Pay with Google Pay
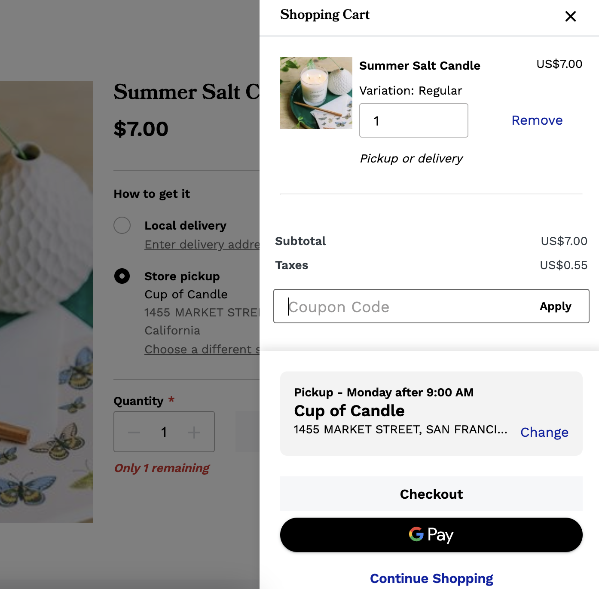Screen dimensions: 599x589 (x=431, y=535)
